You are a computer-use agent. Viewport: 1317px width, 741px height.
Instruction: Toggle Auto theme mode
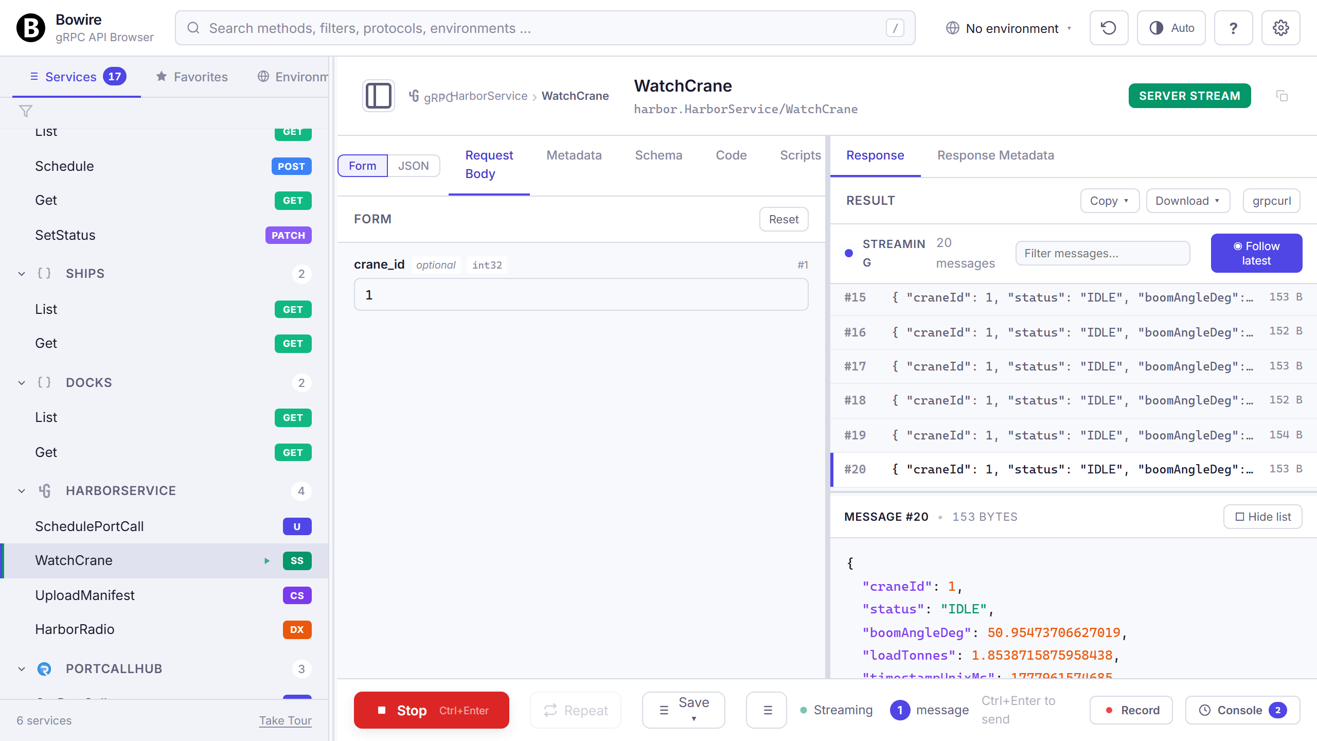[1171, 28]
